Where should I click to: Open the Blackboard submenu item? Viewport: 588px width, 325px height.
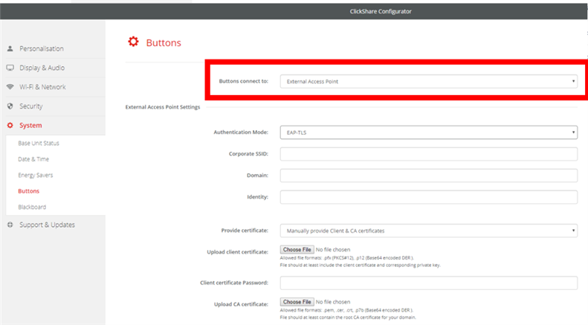[33, 207]
